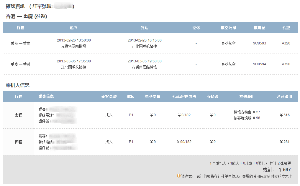The width and height of the screenshot is (300, 186).
Task: Click the 乘机人信息 section heading
Action: (18, 85)
